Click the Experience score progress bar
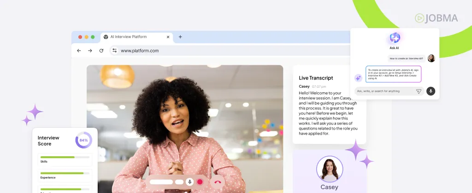The image size is (472, 193). coord(64,173)
